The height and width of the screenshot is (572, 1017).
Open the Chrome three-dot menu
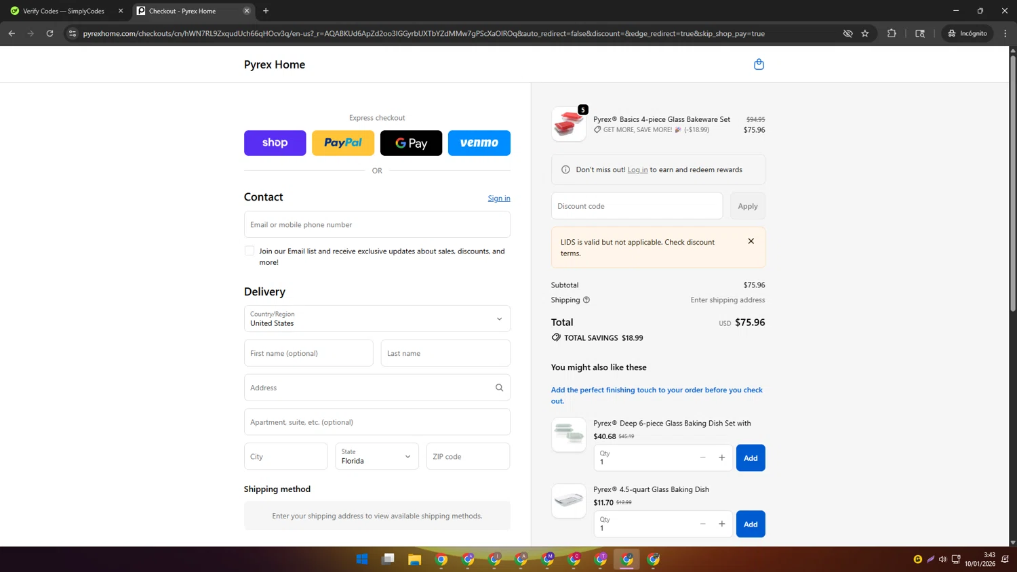point(1005,33)
